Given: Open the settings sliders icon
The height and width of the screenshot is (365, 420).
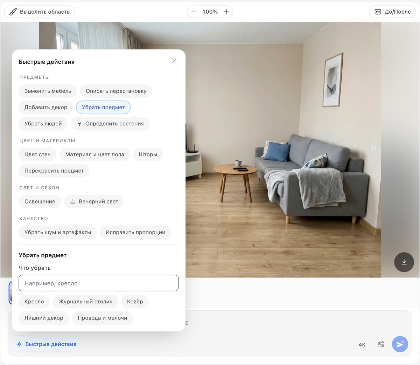Looking at the screenshot, I should point(381,344).
